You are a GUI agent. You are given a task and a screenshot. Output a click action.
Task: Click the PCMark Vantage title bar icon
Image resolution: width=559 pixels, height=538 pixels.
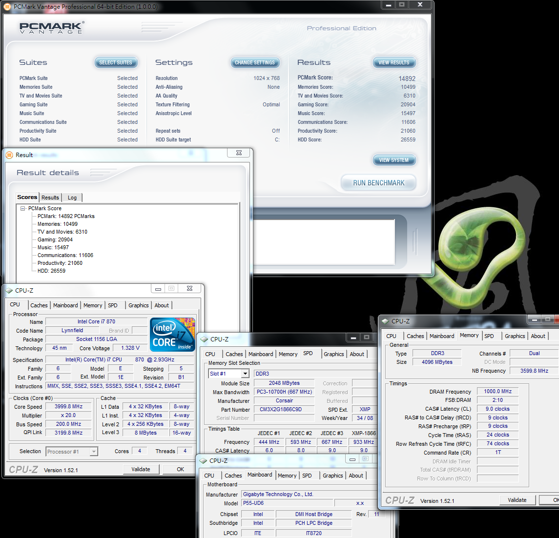(x=7, y=7)
